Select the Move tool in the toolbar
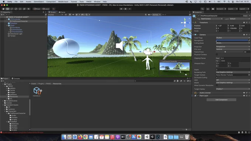Image resolution: width=251 pixels, height=141 pixels. (7, 9)
